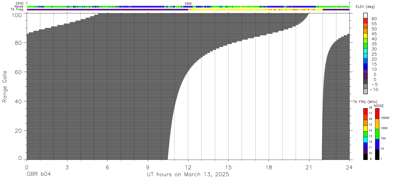Click the 21 tick label on UT hours axis

(x=309, y=167)
